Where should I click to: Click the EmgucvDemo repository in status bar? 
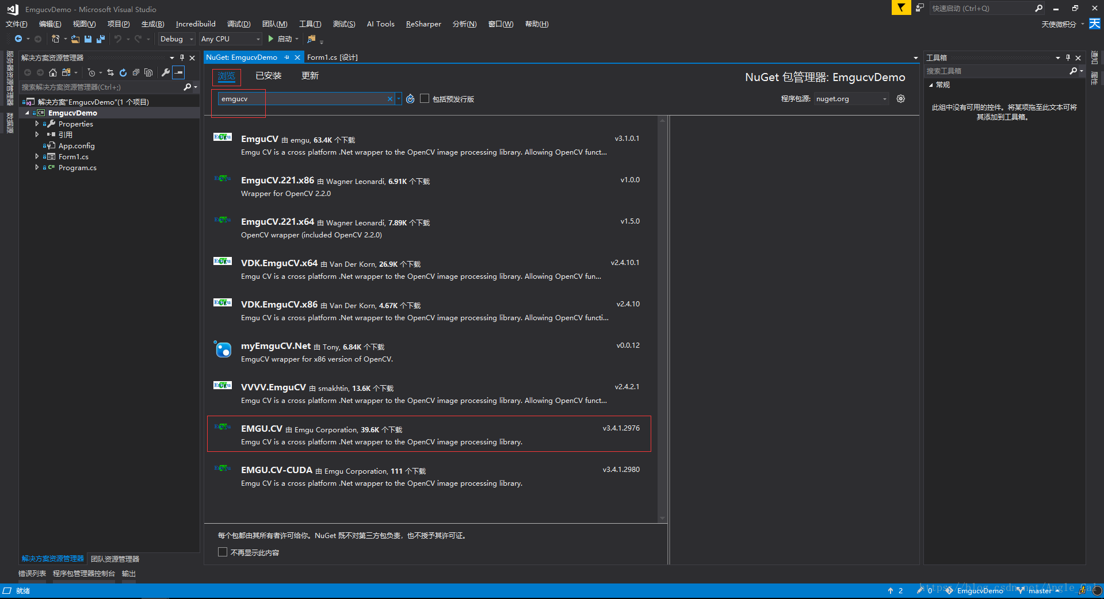(x=974, y=590)
